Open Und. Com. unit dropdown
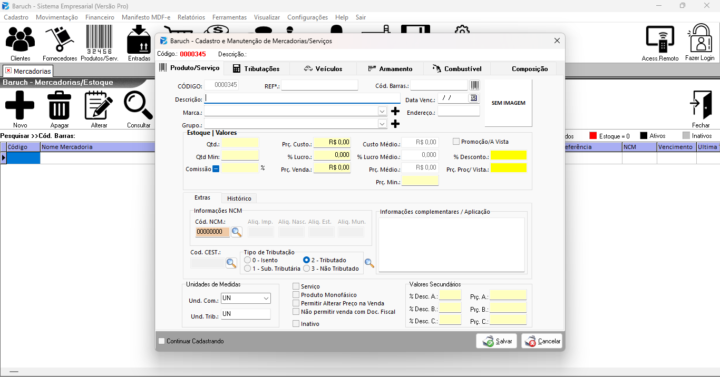Image resolution: width=720 pixels, height=377 pixels. pos(266,298)
